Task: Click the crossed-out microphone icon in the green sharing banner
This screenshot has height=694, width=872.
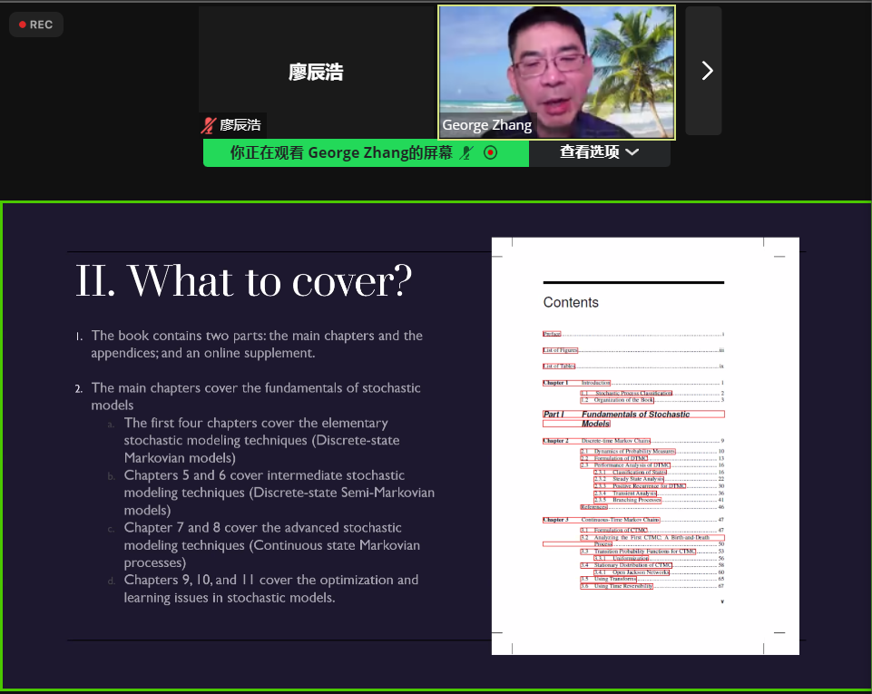Action: coord(466,152)
